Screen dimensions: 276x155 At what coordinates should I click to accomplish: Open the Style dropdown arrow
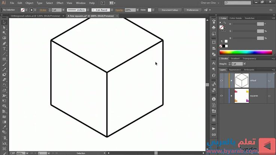153,10
